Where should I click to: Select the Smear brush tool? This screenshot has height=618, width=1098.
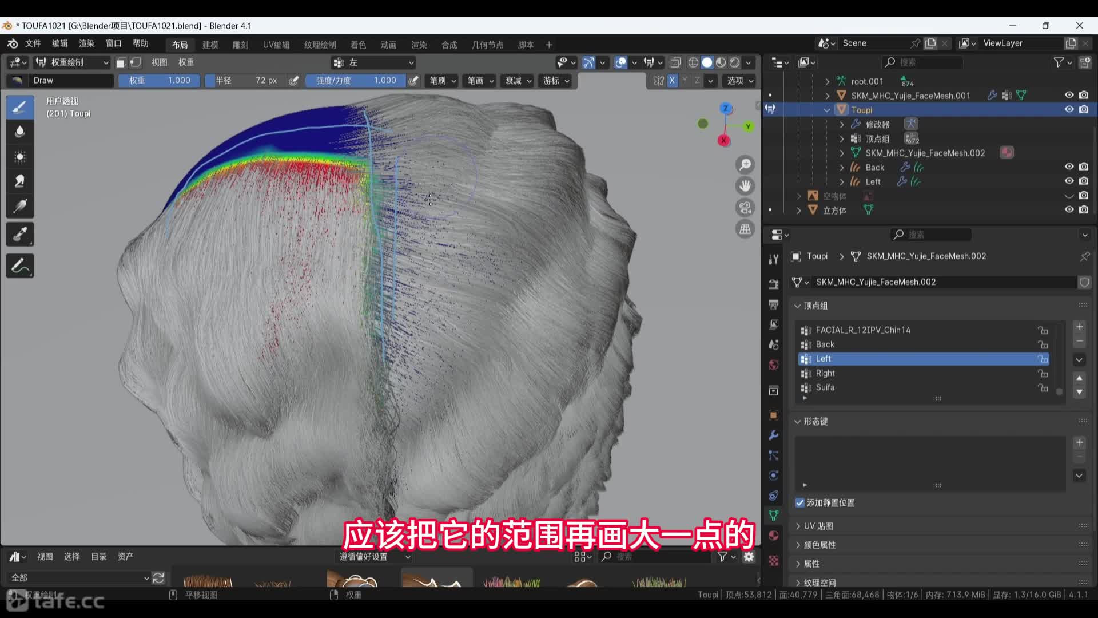[x=20, y=181]
